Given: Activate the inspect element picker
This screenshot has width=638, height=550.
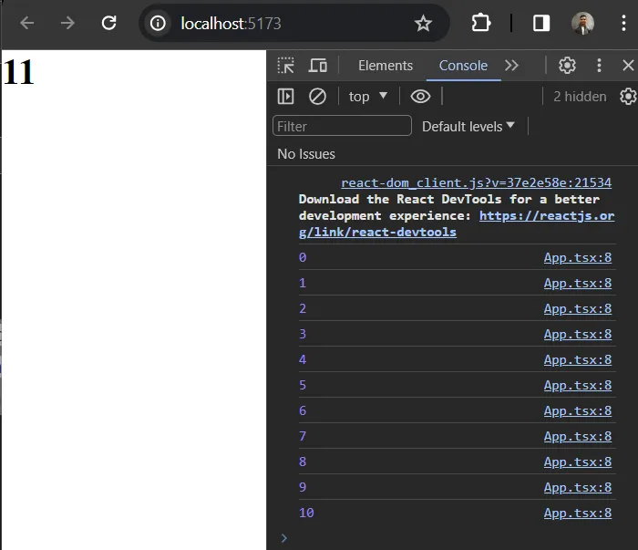Looking at the screenshot, I should (x=286, y=66).
